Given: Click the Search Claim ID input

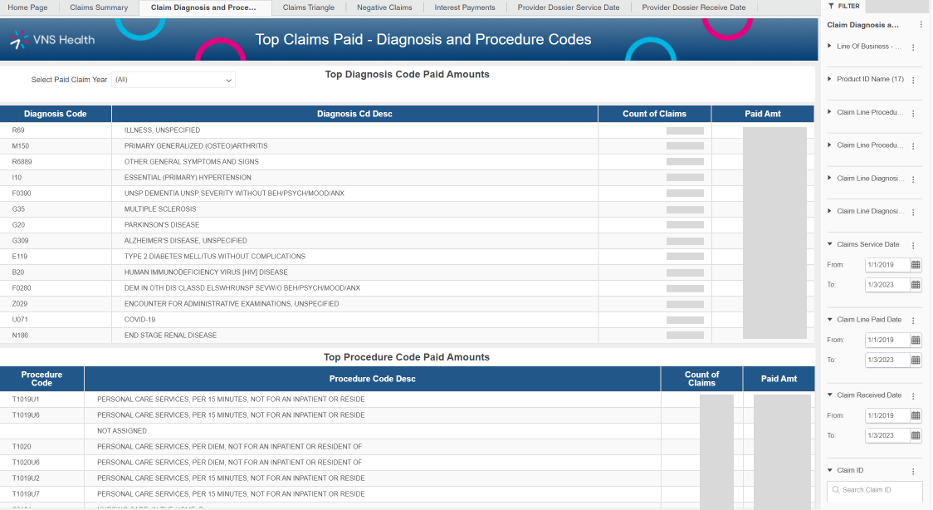Looking at the screenshot, I should click(875, 490).
